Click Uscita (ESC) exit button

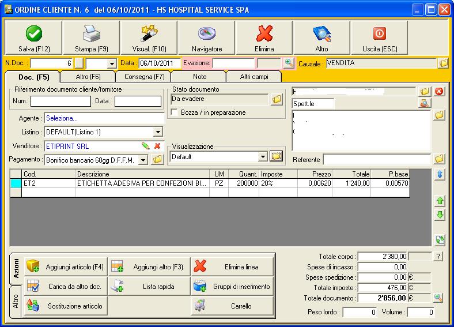click(x=379, y=37)
